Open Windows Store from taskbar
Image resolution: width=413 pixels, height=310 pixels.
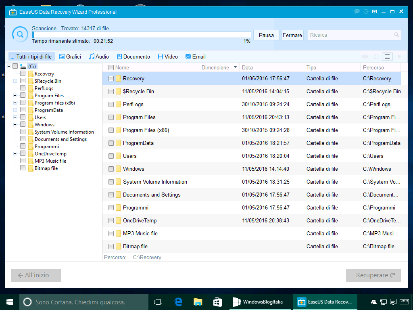tap(217, 302)
